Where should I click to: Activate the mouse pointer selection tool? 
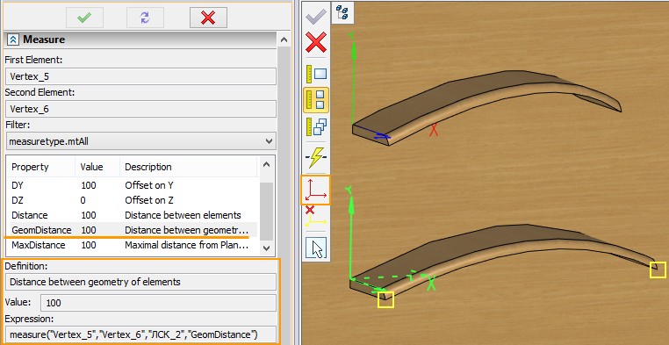tap(316, 248)
